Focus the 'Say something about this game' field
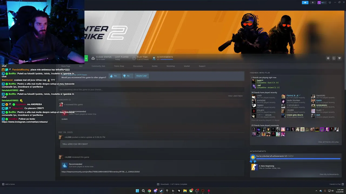 [x=151, y=89]
